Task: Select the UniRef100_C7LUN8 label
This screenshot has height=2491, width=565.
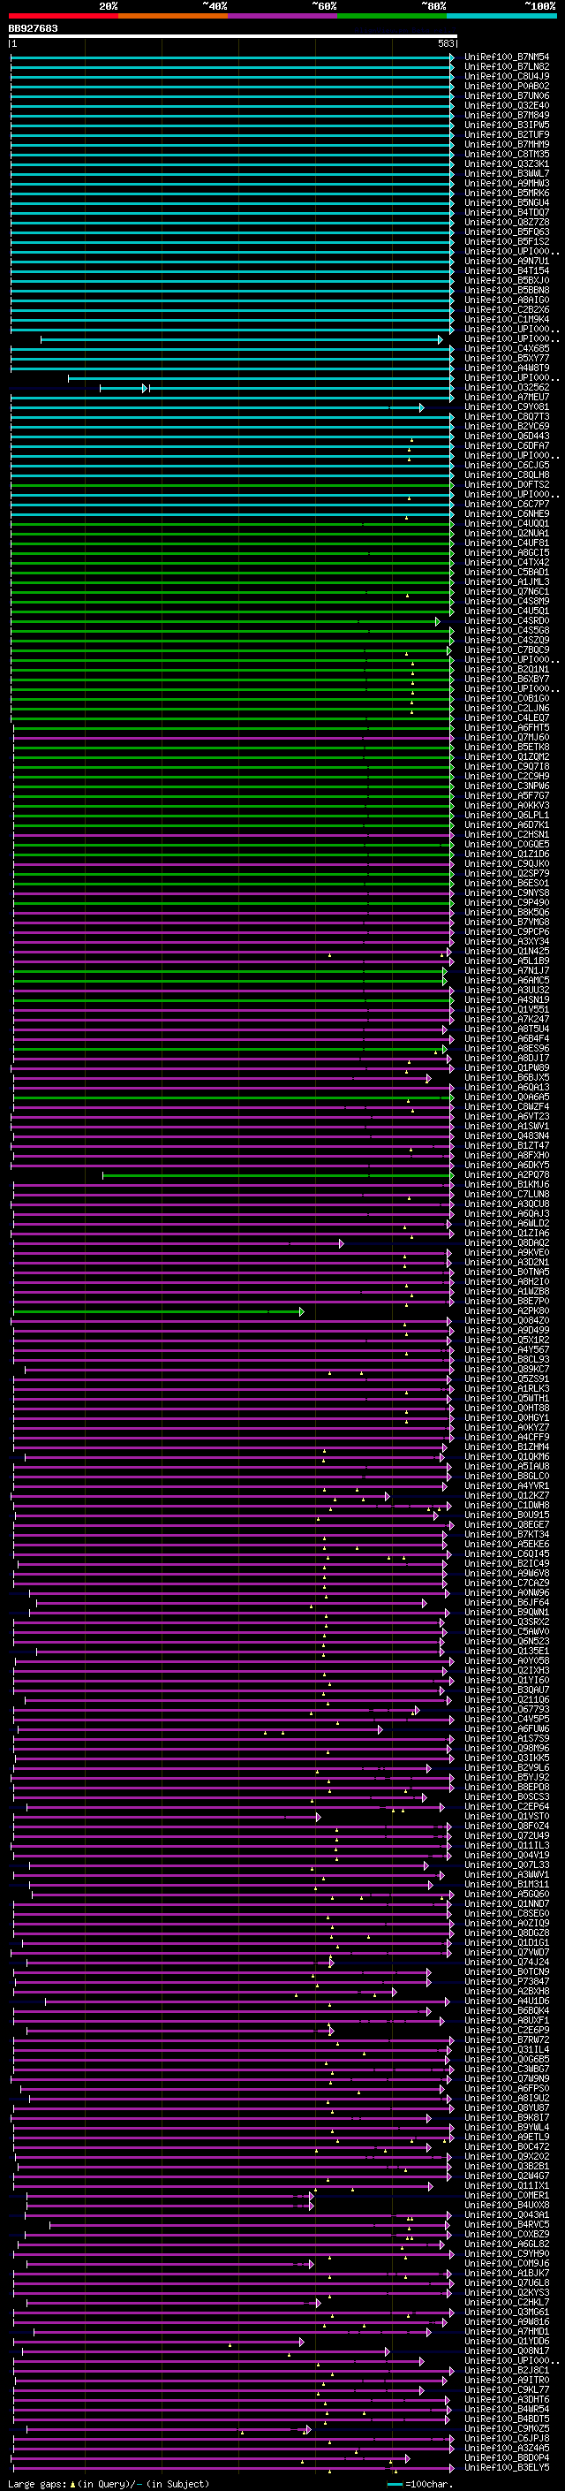Action: [506, 1195]
